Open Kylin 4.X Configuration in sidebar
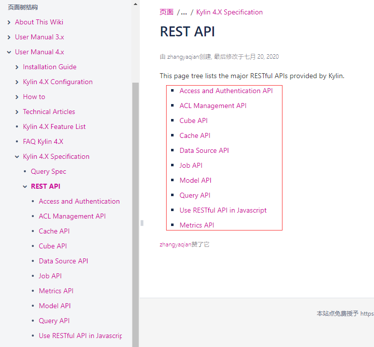Image resolution: width=374 pixels, height=347 pixels. pyautogui.click(x=58, y=82)
